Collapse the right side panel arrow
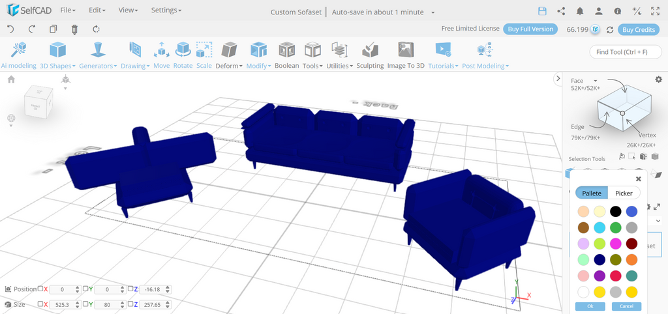The width and height of the screenshot is (668, 314). pyautogui.click(x=558, y=78)
